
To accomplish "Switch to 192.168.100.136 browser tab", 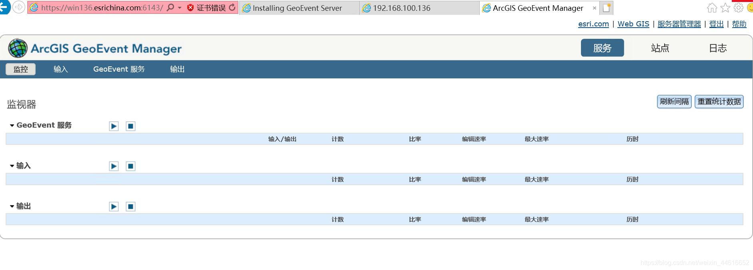I will coord(419,8).
